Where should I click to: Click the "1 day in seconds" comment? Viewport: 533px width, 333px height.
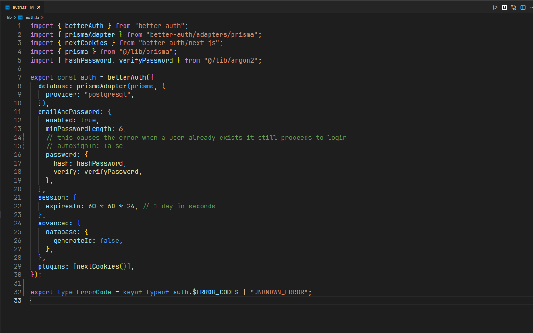179,207
